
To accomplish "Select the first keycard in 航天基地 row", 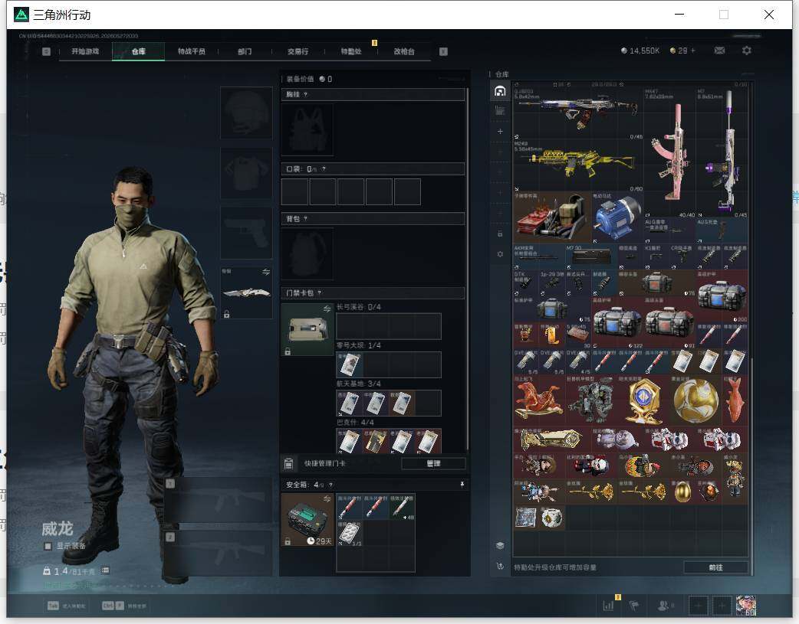I will [x=350, y=403].
